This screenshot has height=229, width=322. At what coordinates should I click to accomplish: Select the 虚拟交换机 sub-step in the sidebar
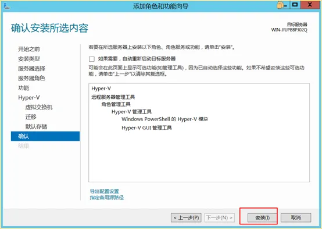point(39,107)
